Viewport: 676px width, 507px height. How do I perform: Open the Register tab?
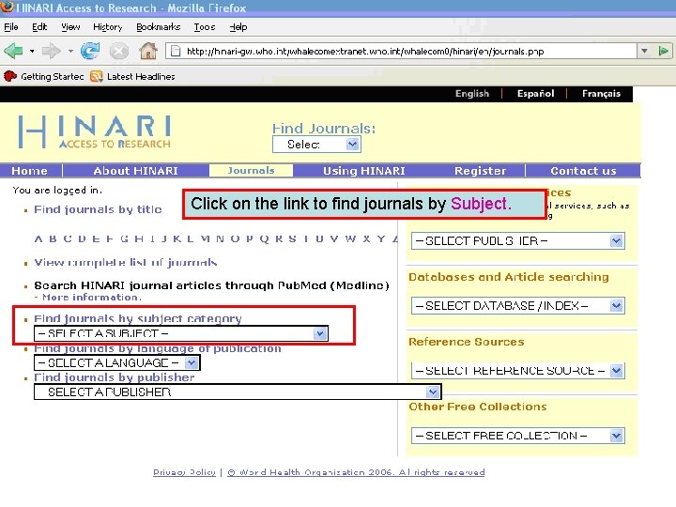coord(481,171)
